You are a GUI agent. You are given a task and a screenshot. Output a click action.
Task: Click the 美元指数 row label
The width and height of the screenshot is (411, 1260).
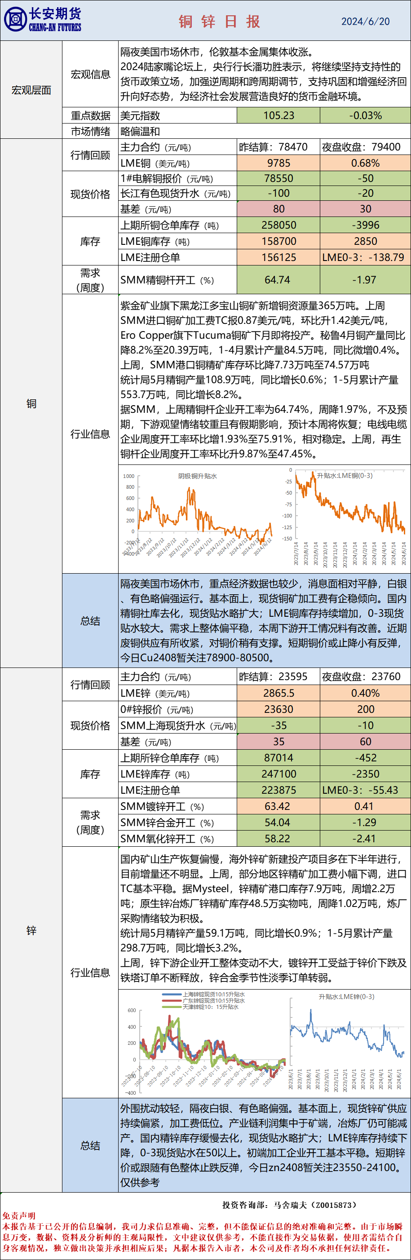point(140,115)
